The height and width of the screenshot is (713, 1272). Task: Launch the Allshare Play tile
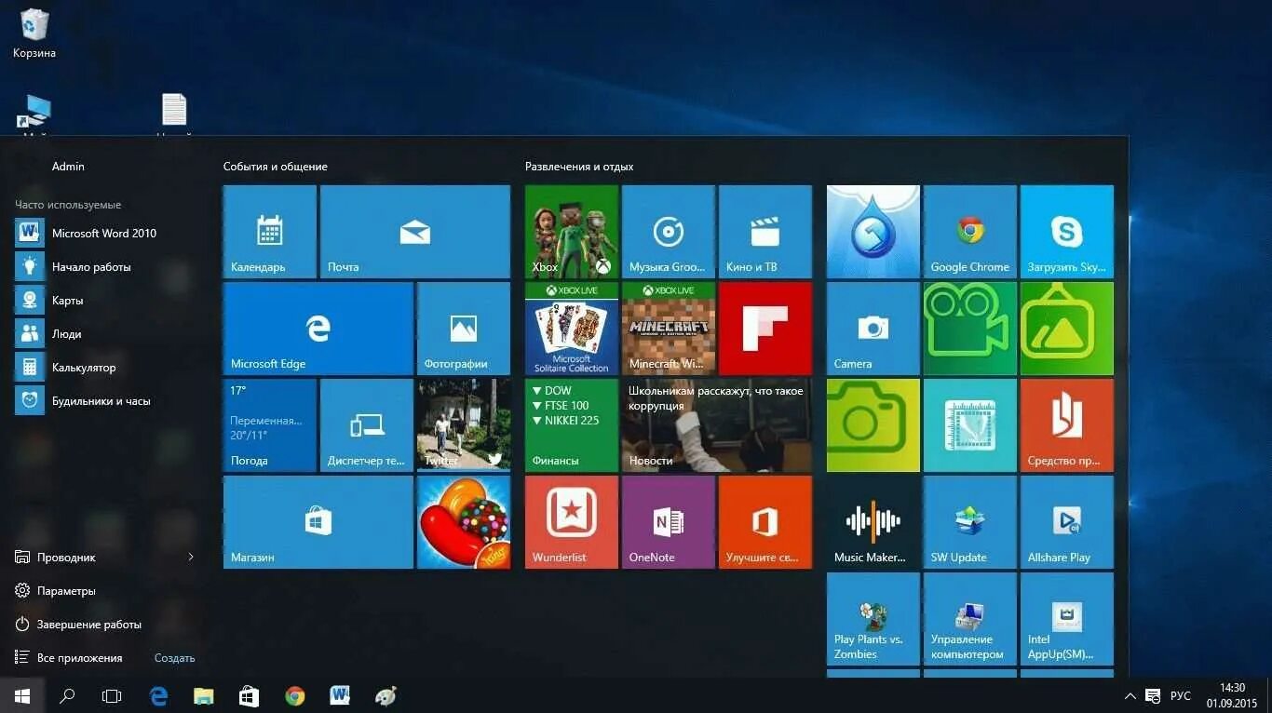[1067, 522]
